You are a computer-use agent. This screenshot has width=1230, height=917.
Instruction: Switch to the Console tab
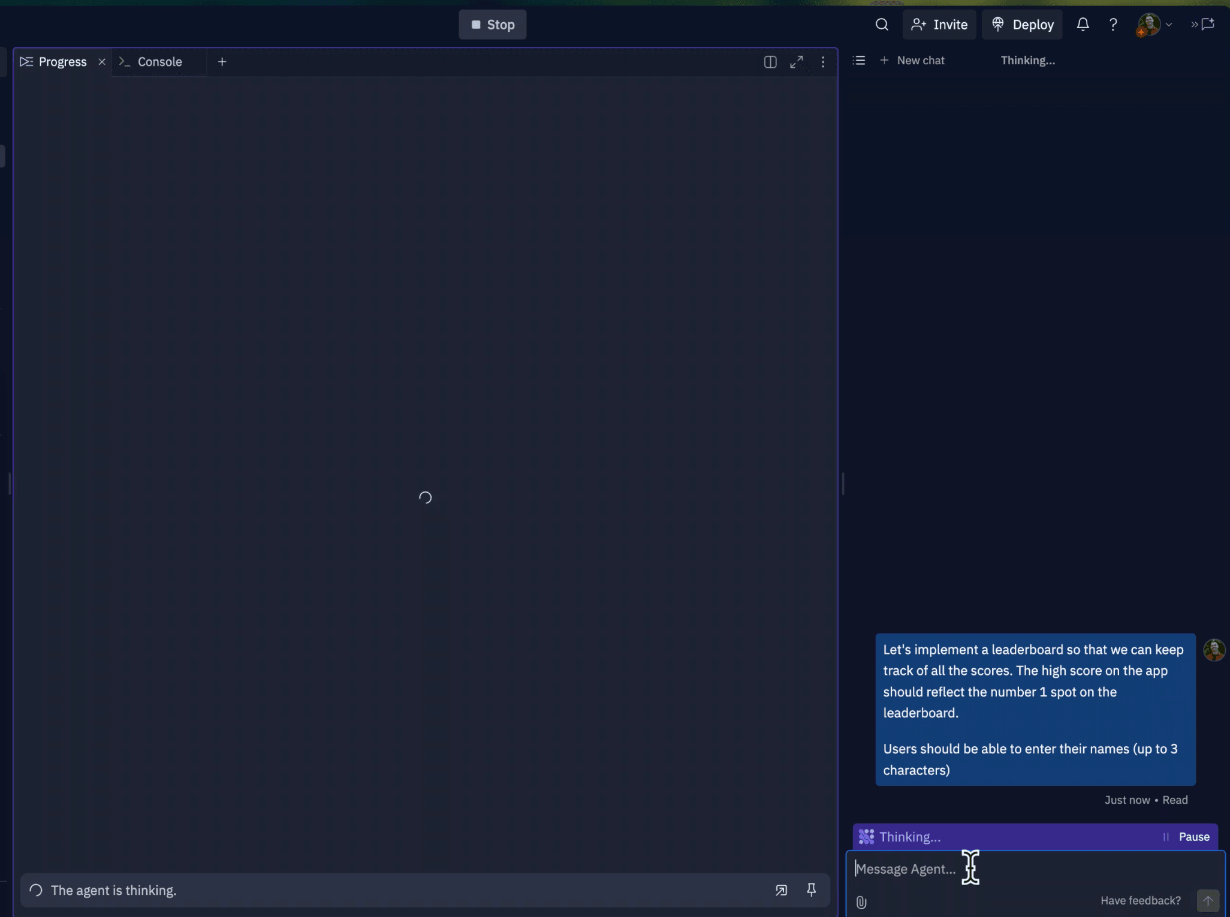pos(159,62)
